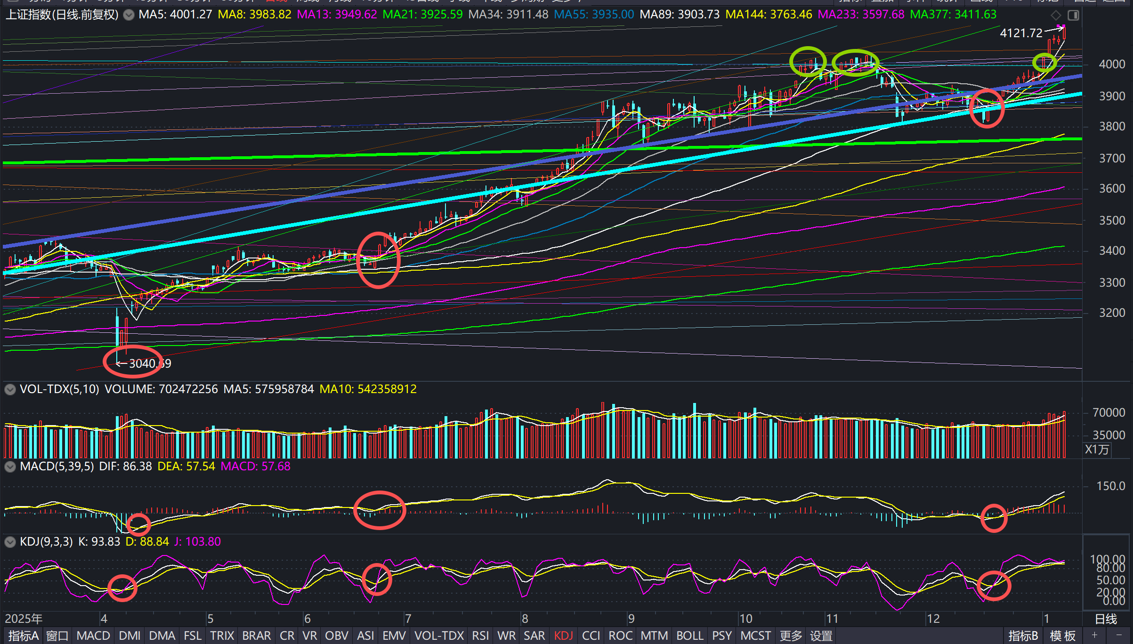Open dropdown next to 上证指数 title
The width and height of the screenshot is (1133, 644).
pyautogui.click(x=128, y=15)
